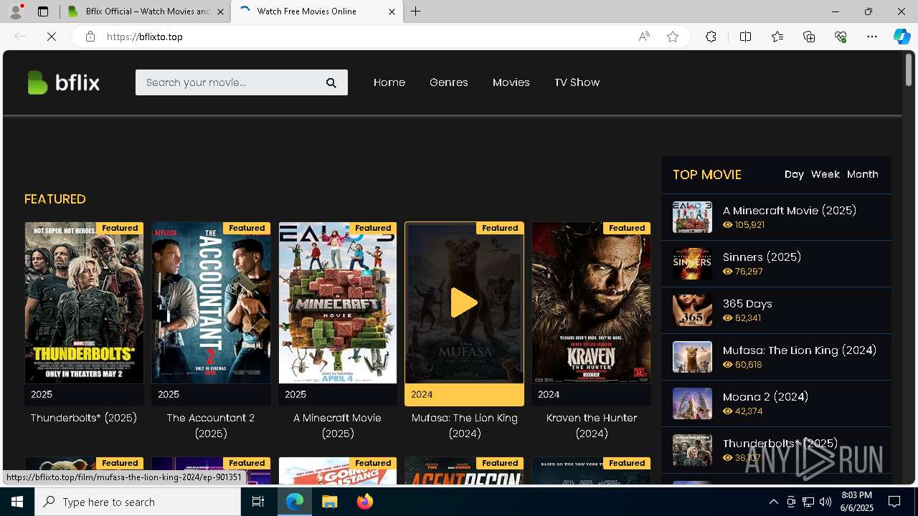Launch Firefox from taskbar

click(x=364, y=502)
